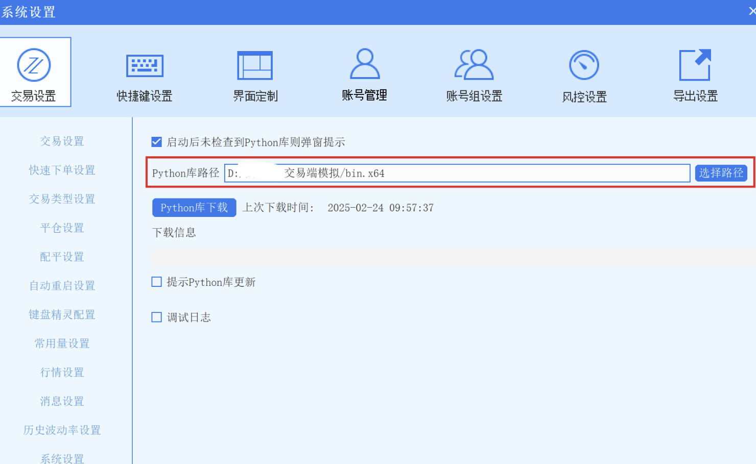The image size is (756, 464).
Task: Enable the 调试日志 debug log checkbox
Action: pyautogui.click(x=156, y=316)
